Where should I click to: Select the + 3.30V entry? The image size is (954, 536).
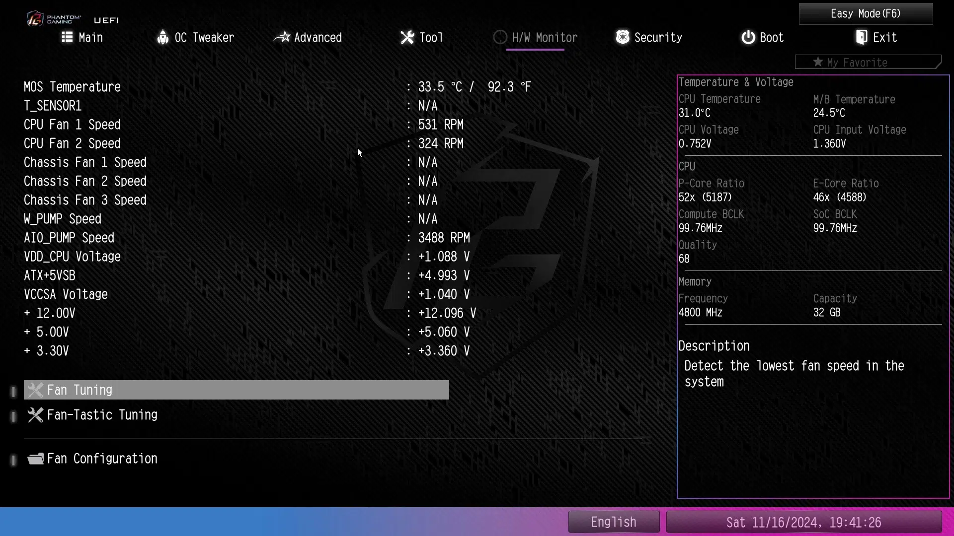(247, 351)
